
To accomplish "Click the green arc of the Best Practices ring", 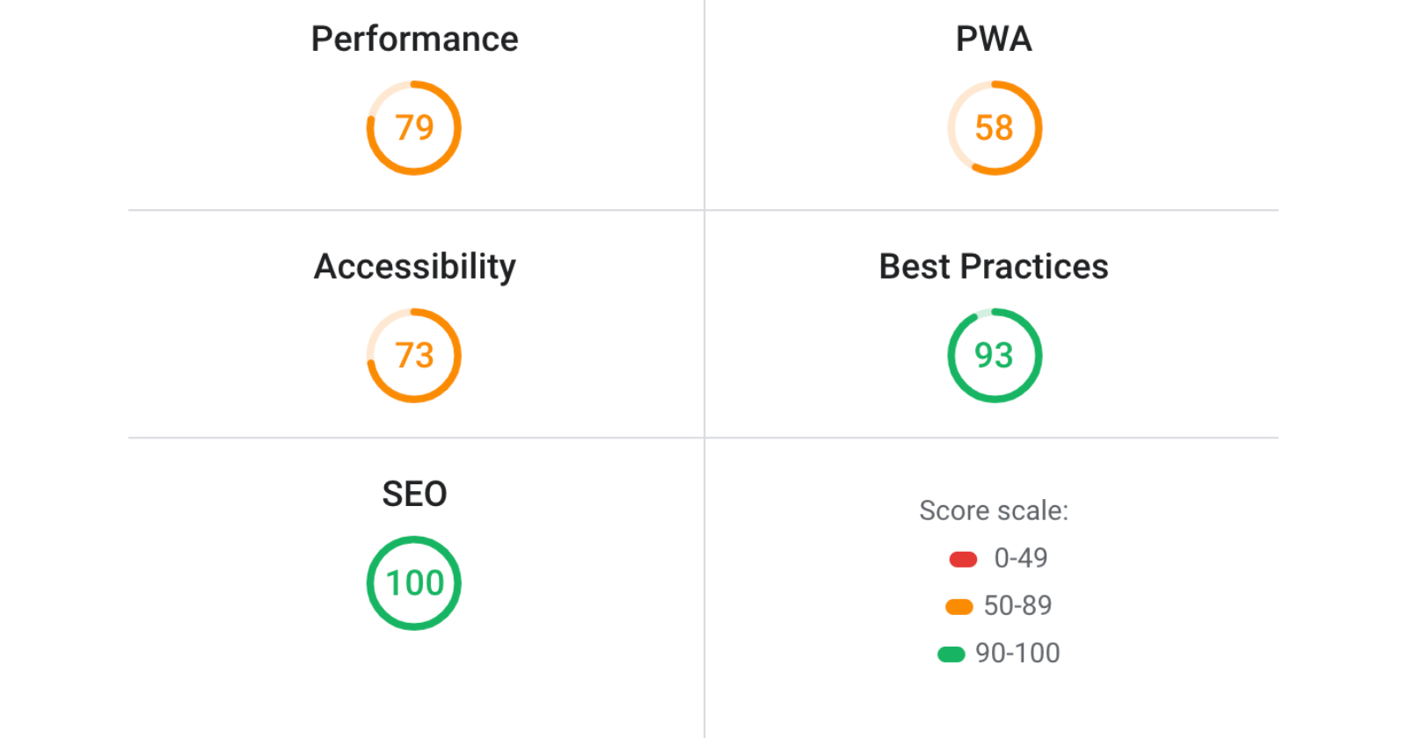I will [1038, 355].
